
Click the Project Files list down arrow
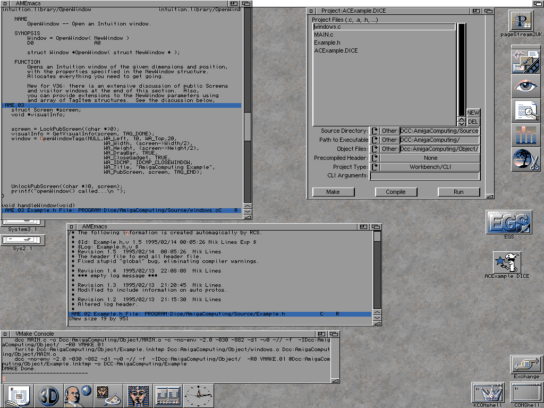click(x=462, y=124)
